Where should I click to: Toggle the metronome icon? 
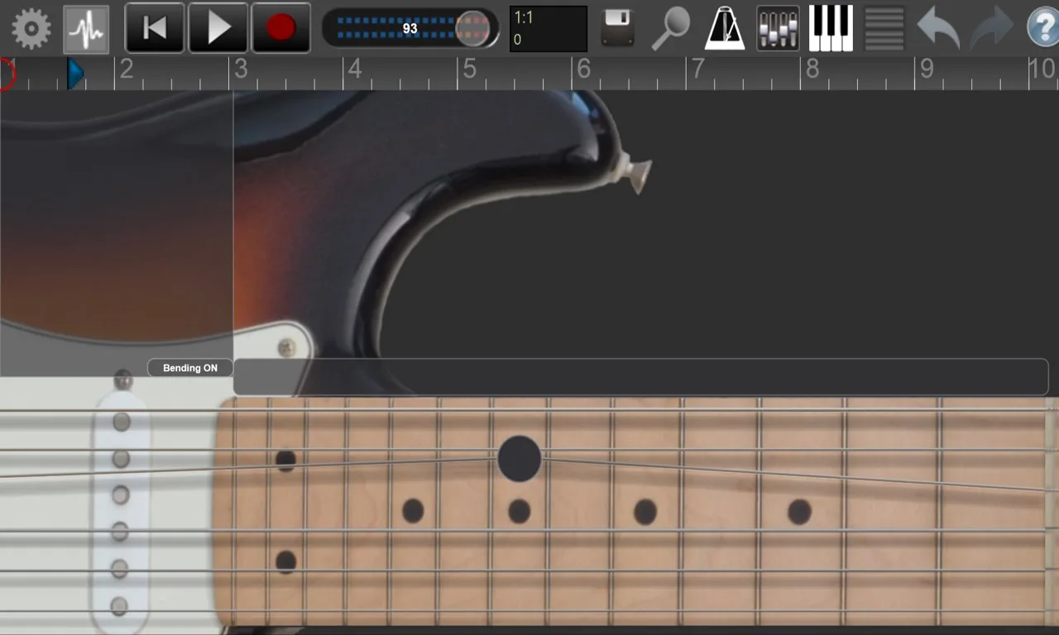(725, 29)
